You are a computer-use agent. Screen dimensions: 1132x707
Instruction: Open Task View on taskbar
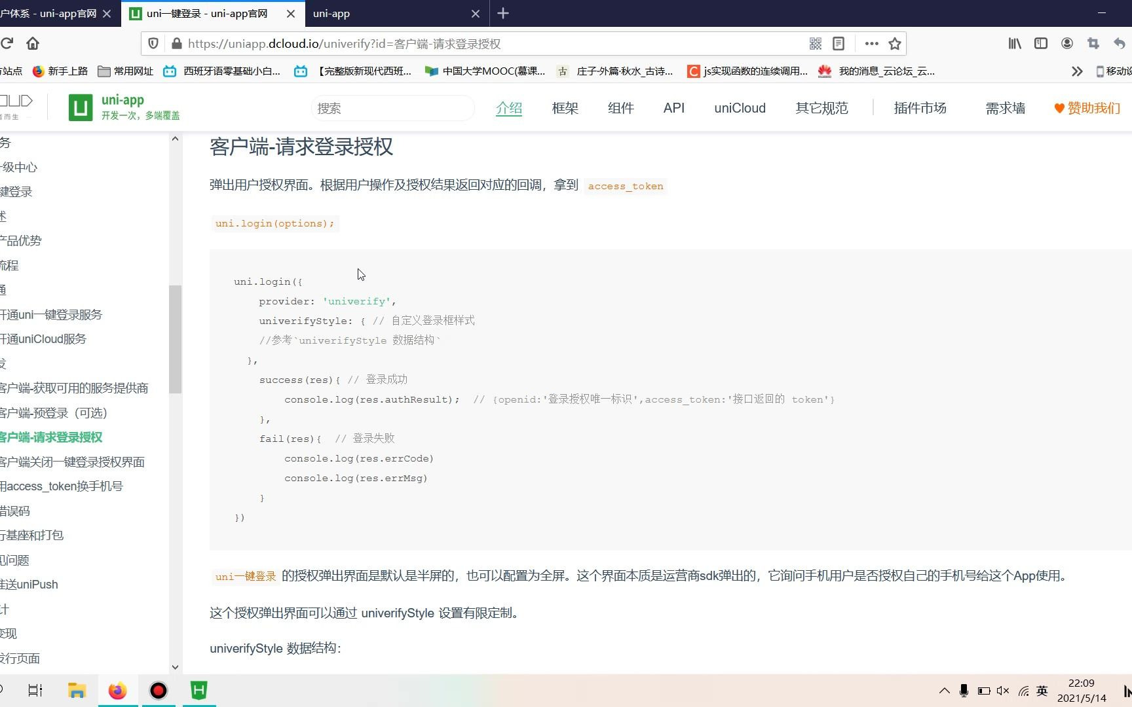coord(35,691)
